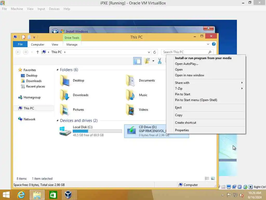Viewport: 266px width, 200px height.
Task: Choose Install or run program from your media
Action: [x=203, y=58]
